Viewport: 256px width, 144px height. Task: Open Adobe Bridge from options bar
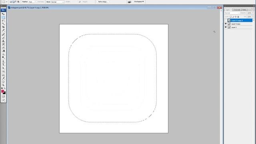[130, 2]
